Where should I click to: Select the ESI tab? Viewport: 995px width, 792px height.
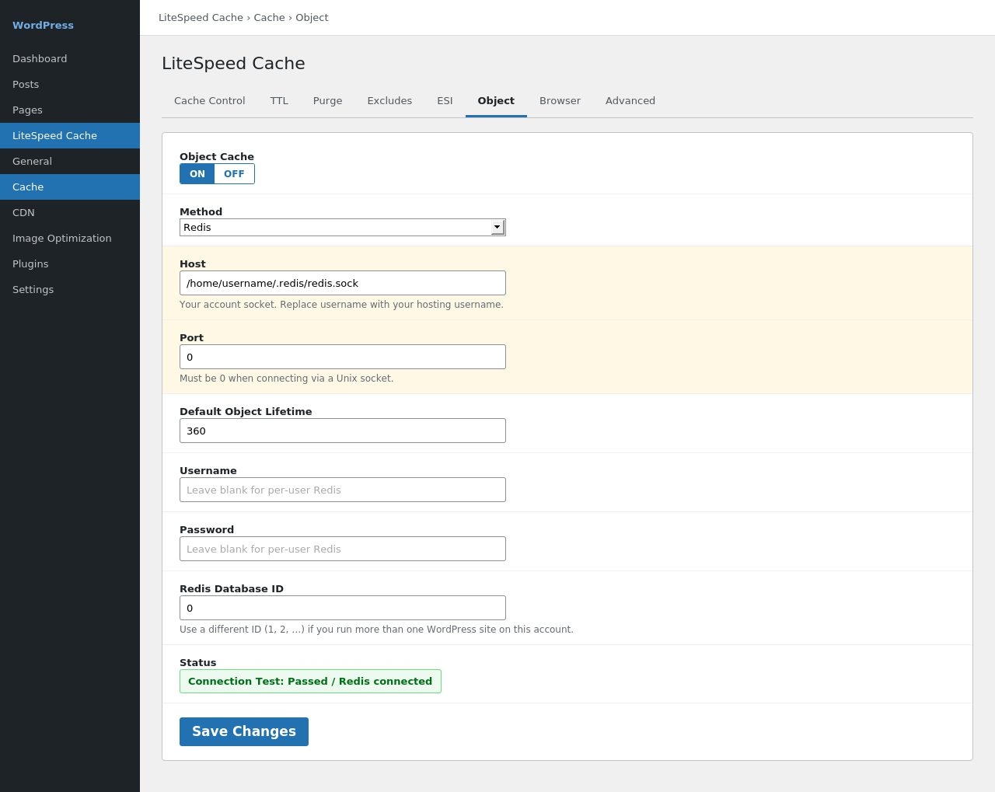click(x=445, y=101)
